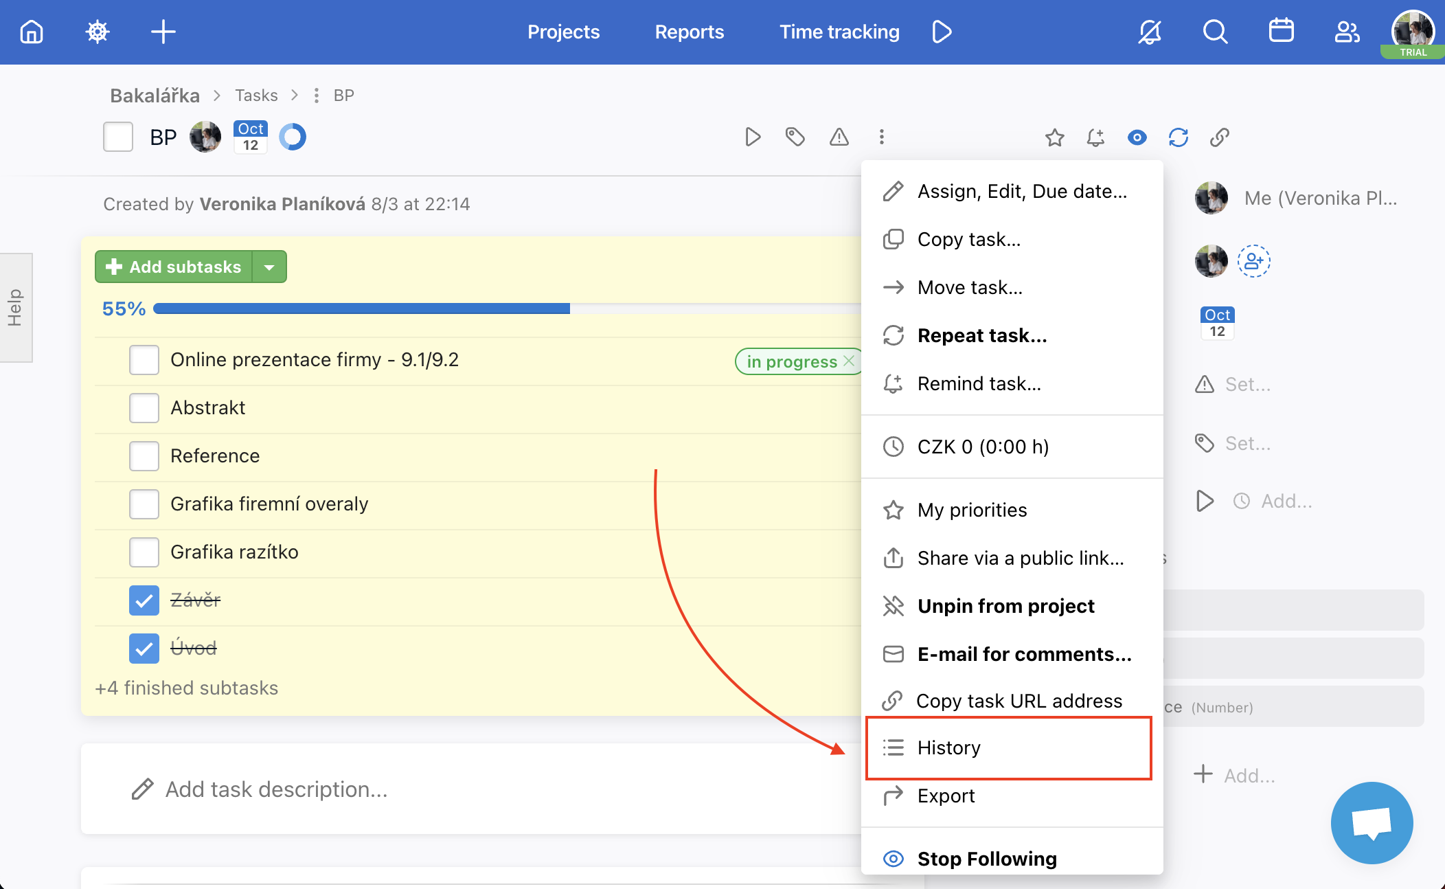
Task: Go to Tasks breadcrumb link
Action: tap(256, 95)
